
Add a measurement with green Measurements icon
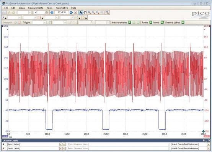(x=130, y=22)
